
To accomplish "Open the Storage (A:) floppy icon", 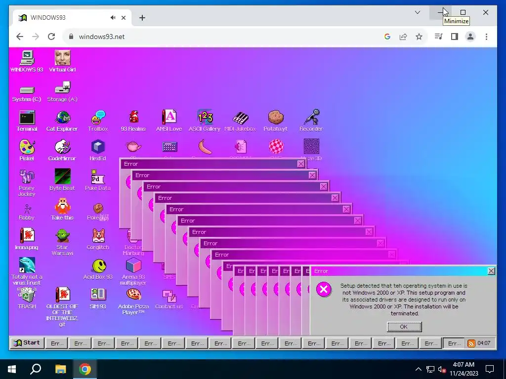I will tap(62, 92).
